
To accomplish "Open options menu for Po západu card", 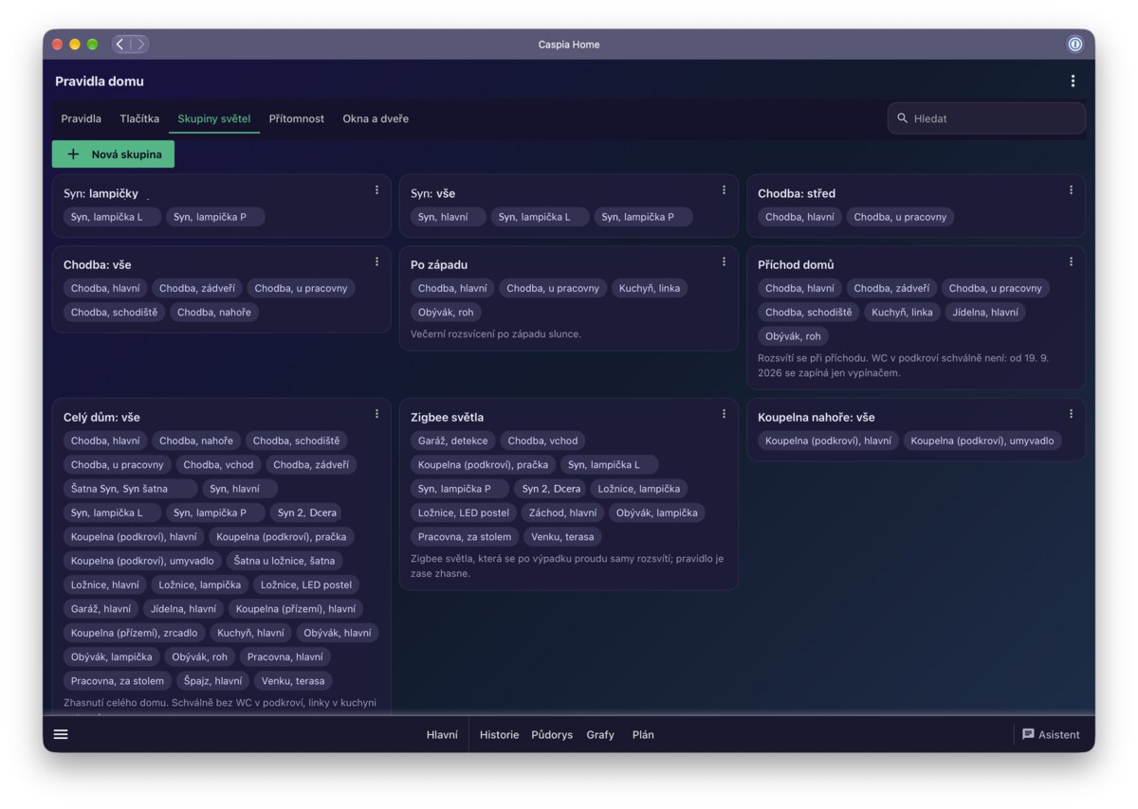I will point(724,261).
